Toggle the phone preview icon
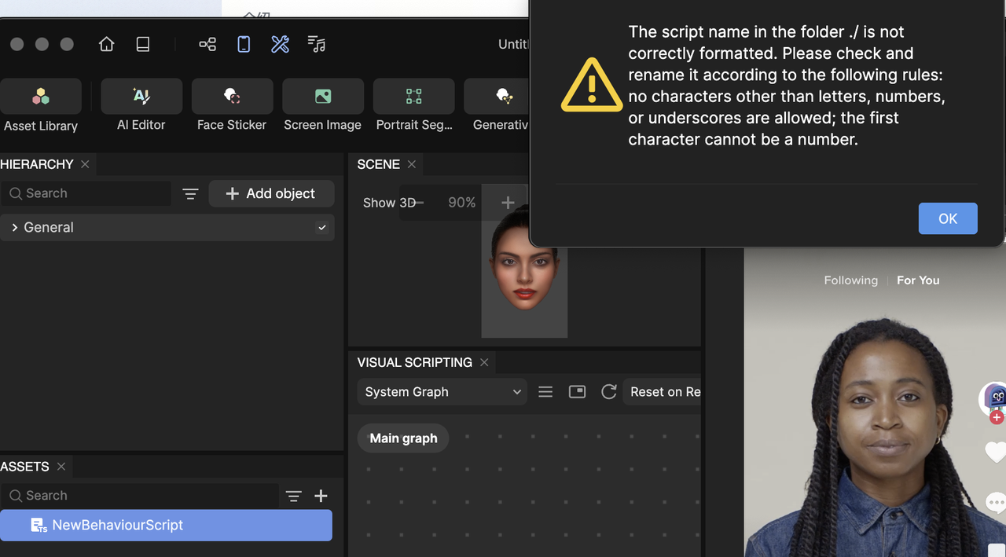 (244, 44)
